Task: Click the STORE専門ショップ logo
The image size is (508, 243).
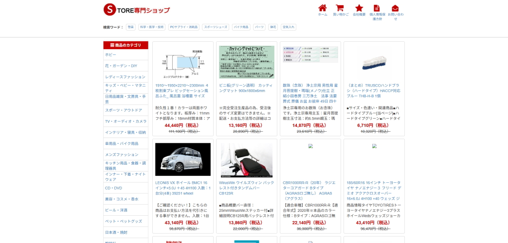Action: coord(137,10)
